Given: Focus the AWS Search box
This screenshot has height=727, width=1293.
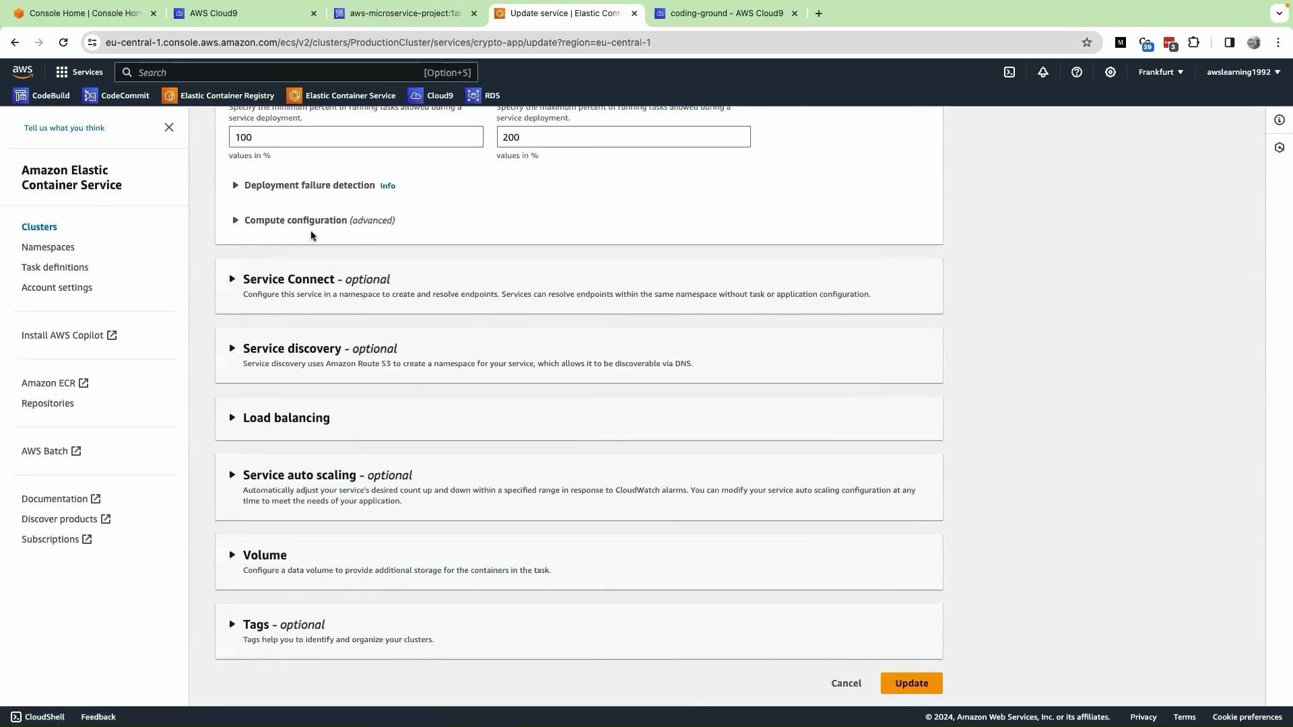Looking at the screenshot, I should click(296, 72).
